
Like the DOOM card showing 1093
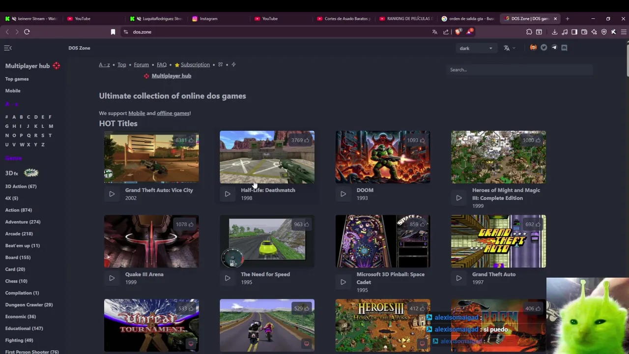422,140
